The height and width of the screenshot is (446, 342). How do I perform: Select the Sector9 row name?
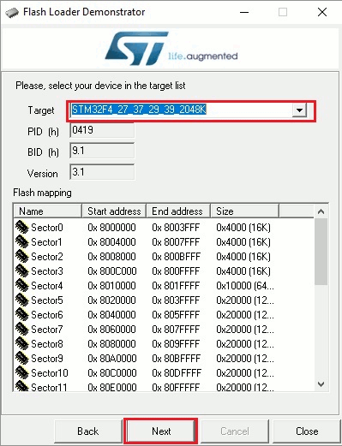(47, 359)
